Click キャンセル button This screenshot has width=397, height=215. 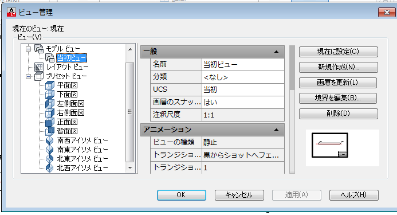239,195
